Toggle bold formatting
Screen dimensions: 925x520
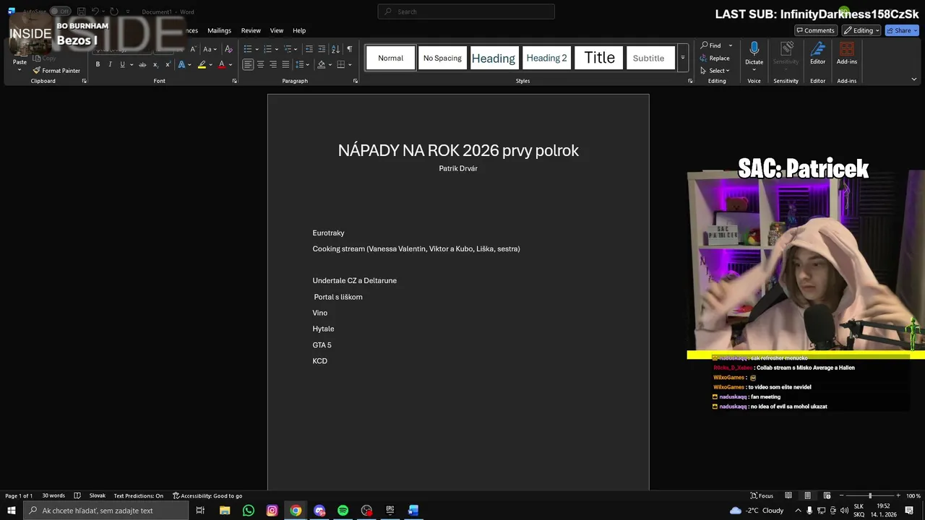98,64
